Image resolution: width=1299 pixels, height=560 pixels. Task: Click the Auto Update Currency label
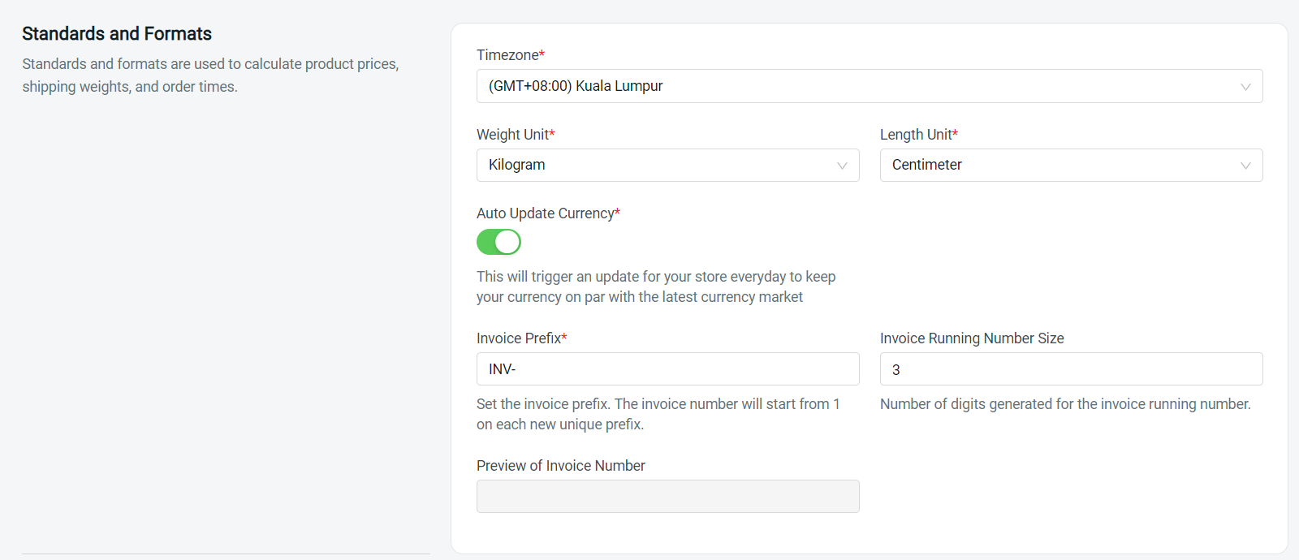[544, 213]
